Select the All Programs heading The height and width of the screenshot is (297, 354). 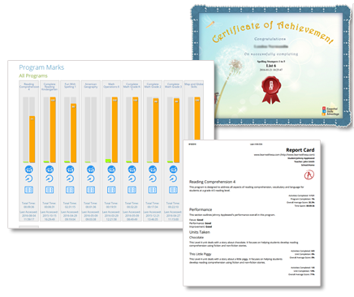(33, 75)
